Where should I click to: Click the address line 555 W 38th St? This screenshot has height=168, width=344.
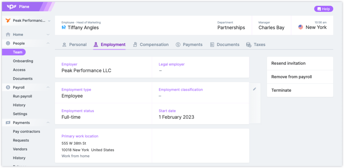coord(74,143)
